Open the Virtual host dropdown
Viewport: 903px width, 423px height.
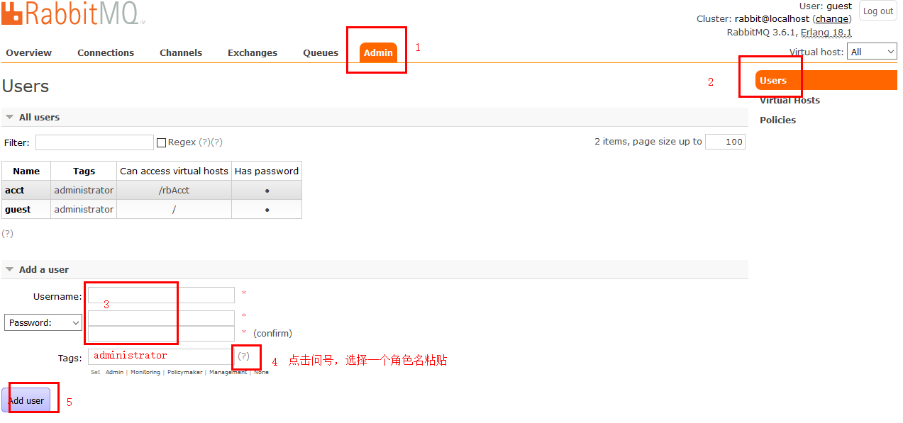[872, 52]
